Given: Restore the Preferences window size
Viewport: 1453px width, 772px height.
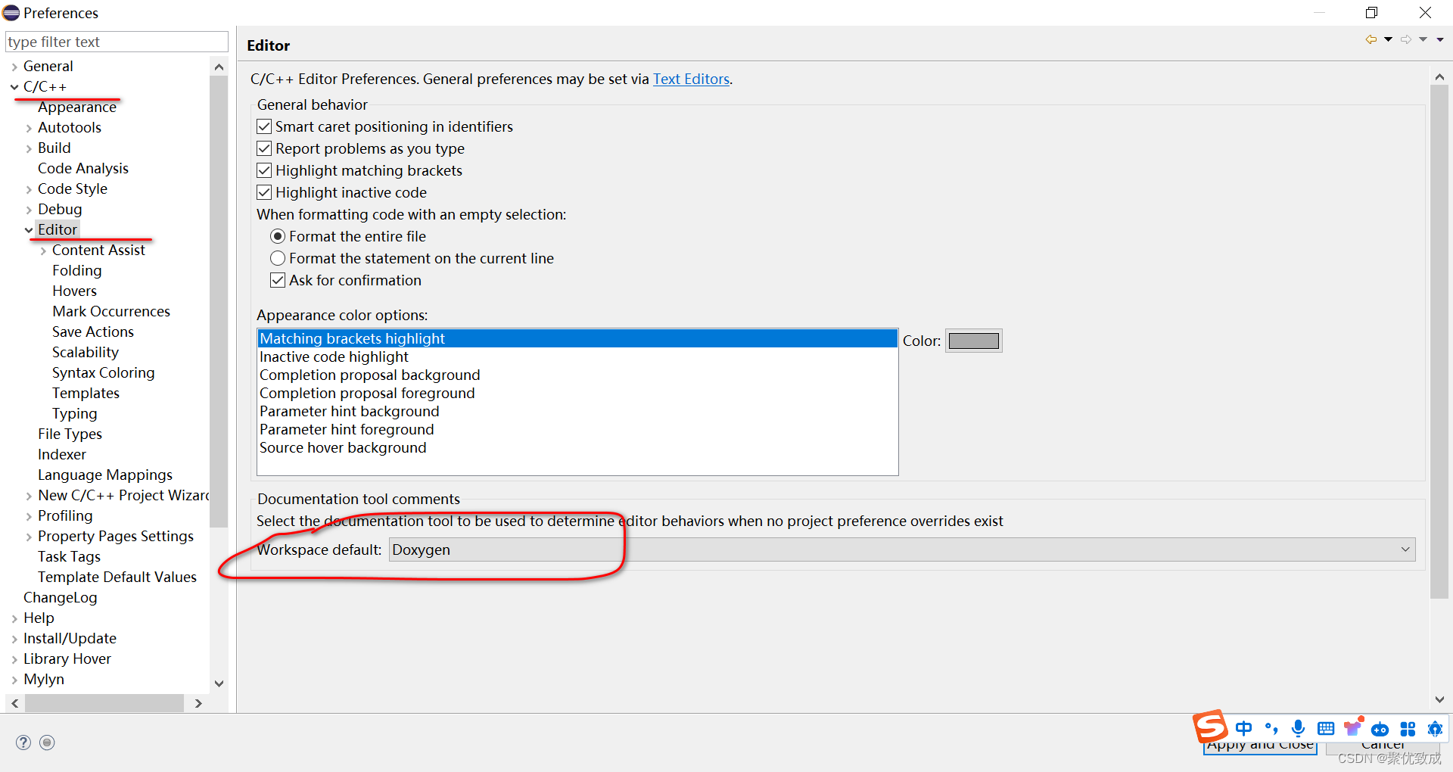Looking at the screenshot, I should pos(1371,13).
